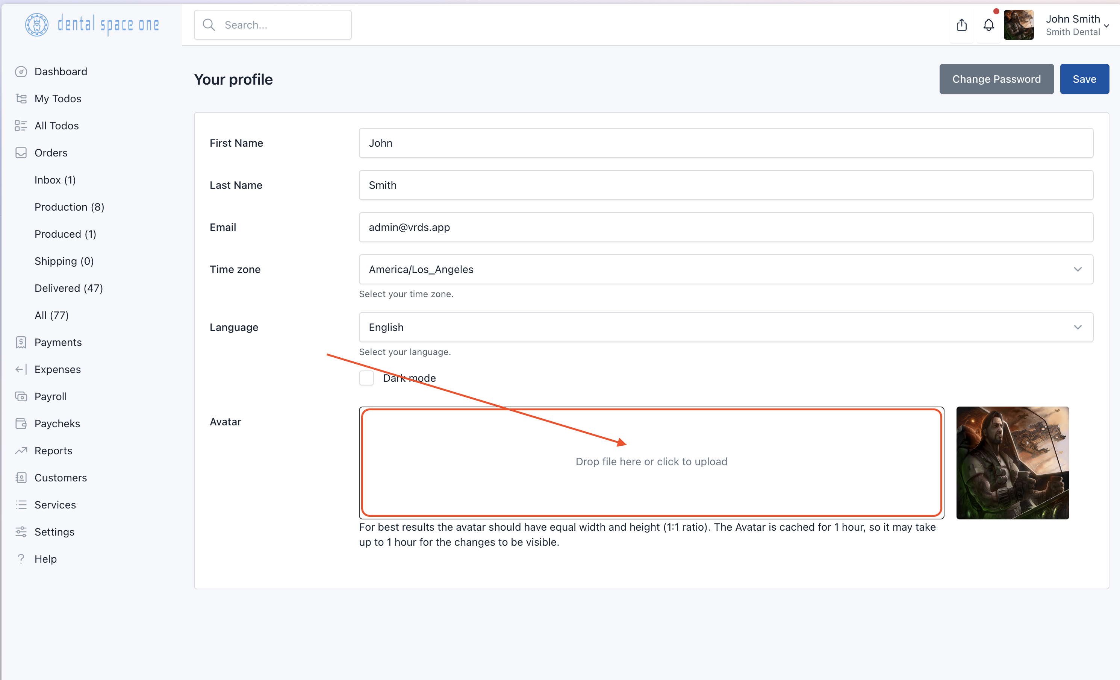The width and height of the screenshot is (1120, 680).
Task: Click the Save button
Action: point(1084,79)
